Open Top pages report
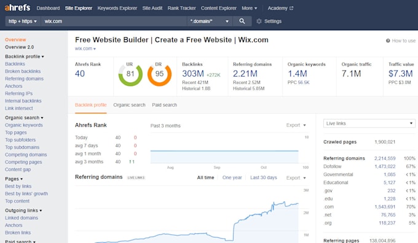Viewport: 418px width, 243px height. pyautogui.click(x=16, y=133)
